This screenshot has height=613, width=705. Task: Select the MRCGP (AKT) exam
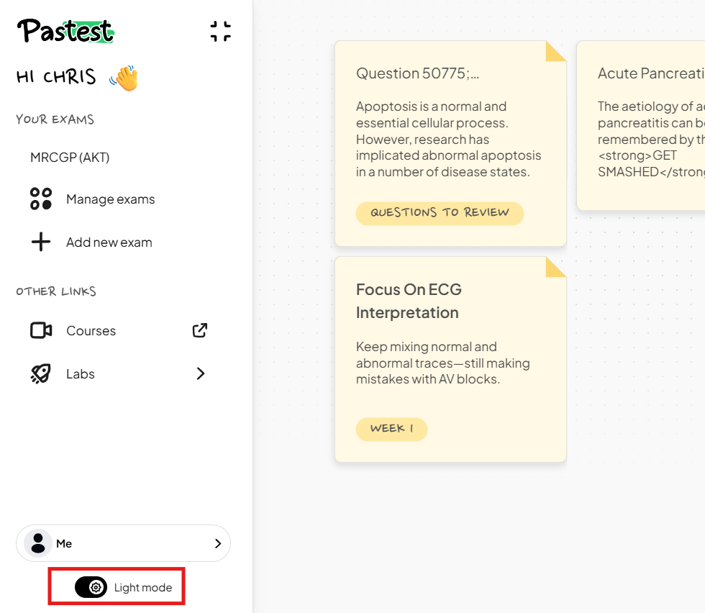(x=70, y=158)
